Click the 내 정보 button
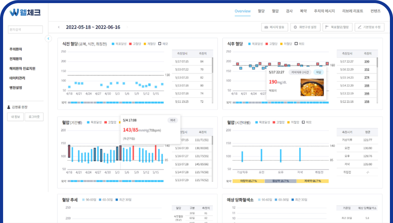Image resolution: width=393 pixels, height=223 pixels. pyautogui.click(x=15, y=117)
